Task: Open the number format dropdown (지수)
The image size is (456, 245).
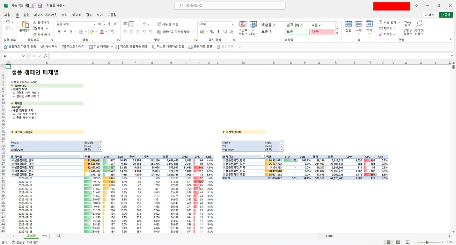Action: 232,24
